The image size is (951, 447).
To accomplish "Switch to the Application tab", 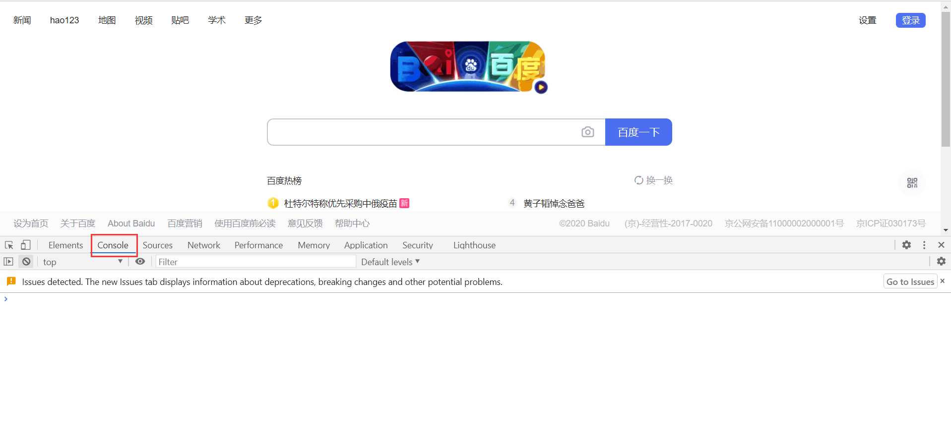I will [366, 245].
